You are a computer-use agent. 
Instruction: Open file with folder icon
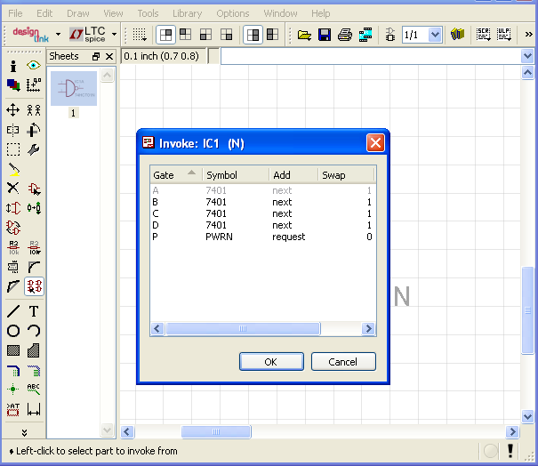(x=304, y=35)
